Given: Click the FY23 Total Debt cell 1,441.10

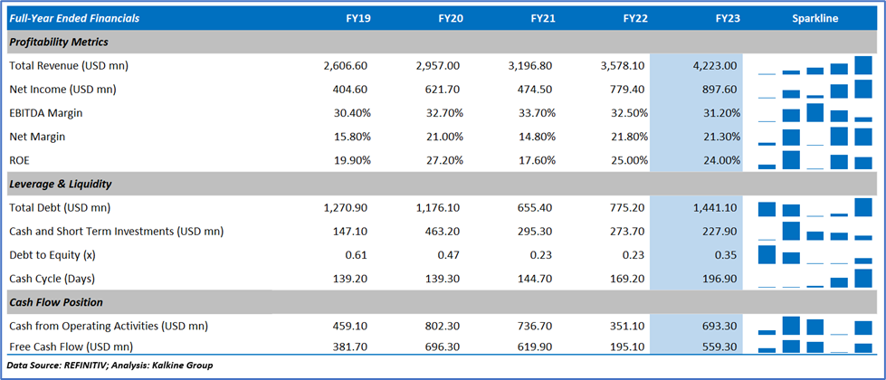Looking at the screenshot, I should (x=715, y=207).
